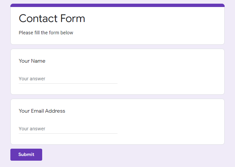235x167 pixels.
Task: Focus the Your Name answer field
Action: (x=68, y=79)
